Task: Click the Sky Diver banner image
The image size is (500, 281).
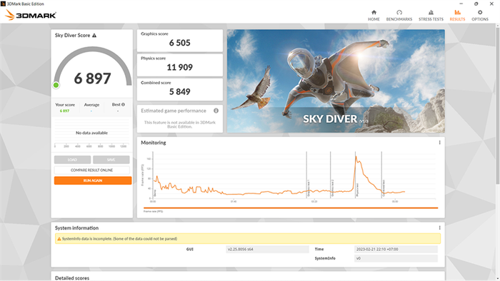Action: pos(336,81)
